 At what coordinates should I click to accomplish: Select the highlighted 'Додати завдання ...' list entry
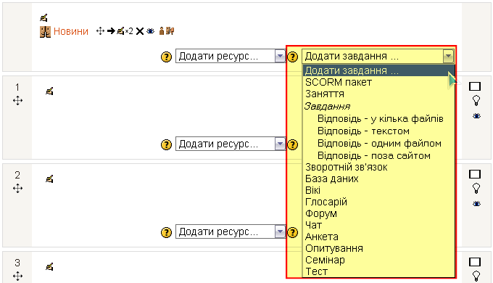[378, 70]
